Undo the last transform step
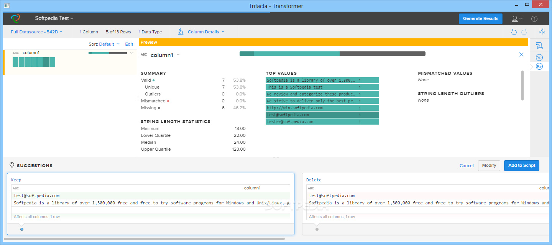552x245 pixels. (x=514, y=32)
